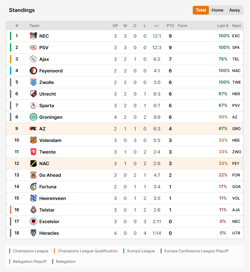This screenshot has height=272, width=250.
Task: Click the Heracles club badge
Action: [33, 233]
